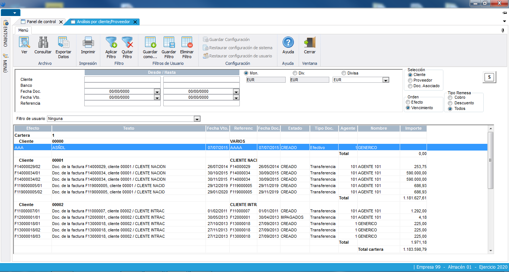
Task: Select the Menú ribbon tab
Action: 23,31
